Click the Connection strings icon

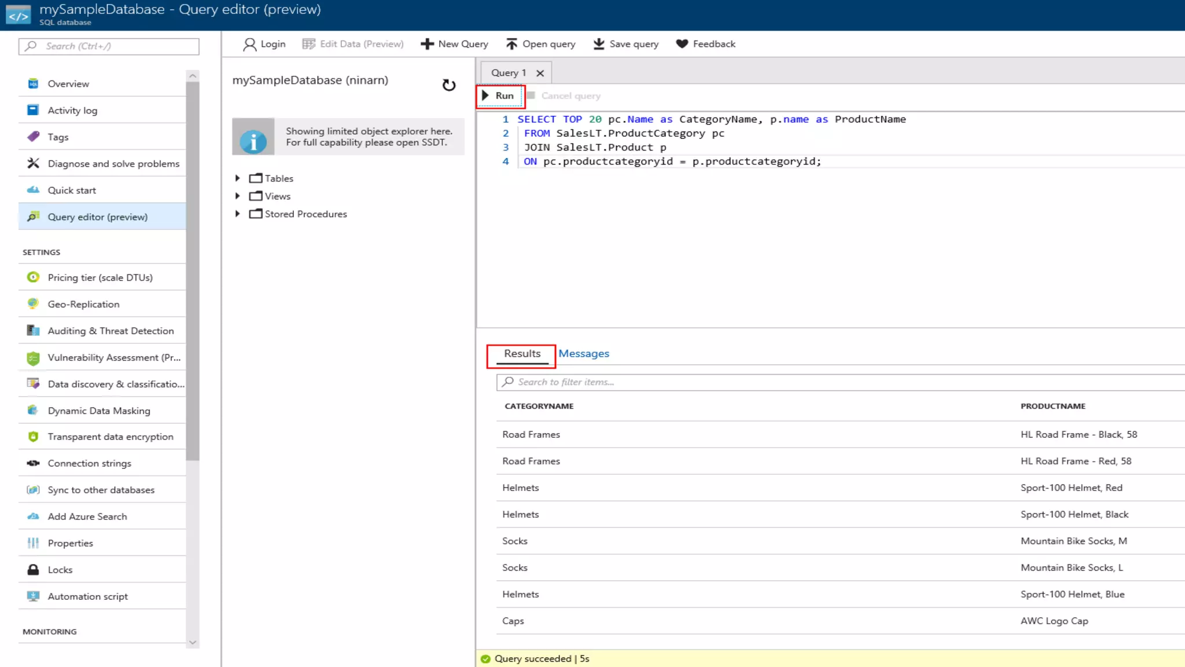click(33, 463)
